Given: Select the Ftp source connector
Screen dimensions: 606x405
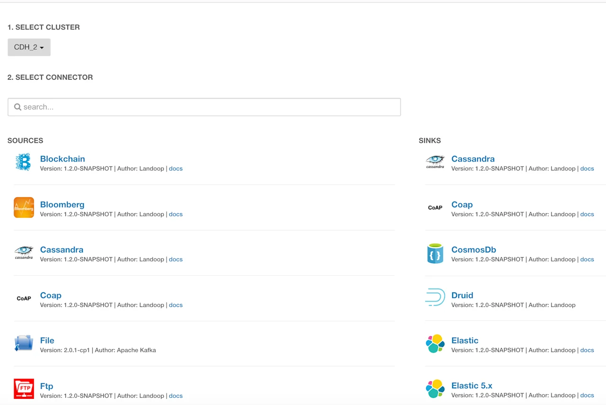Looking at the screenshot, I should (x=46, y=386).
